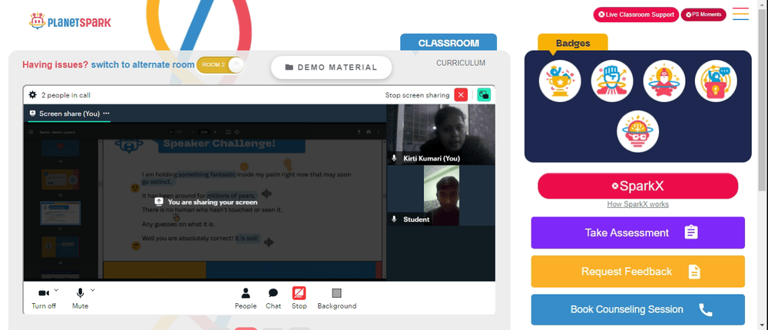Click Kirti Kumari's microphone indicator icon
The image size is (768, 330).
pos(394,158)
